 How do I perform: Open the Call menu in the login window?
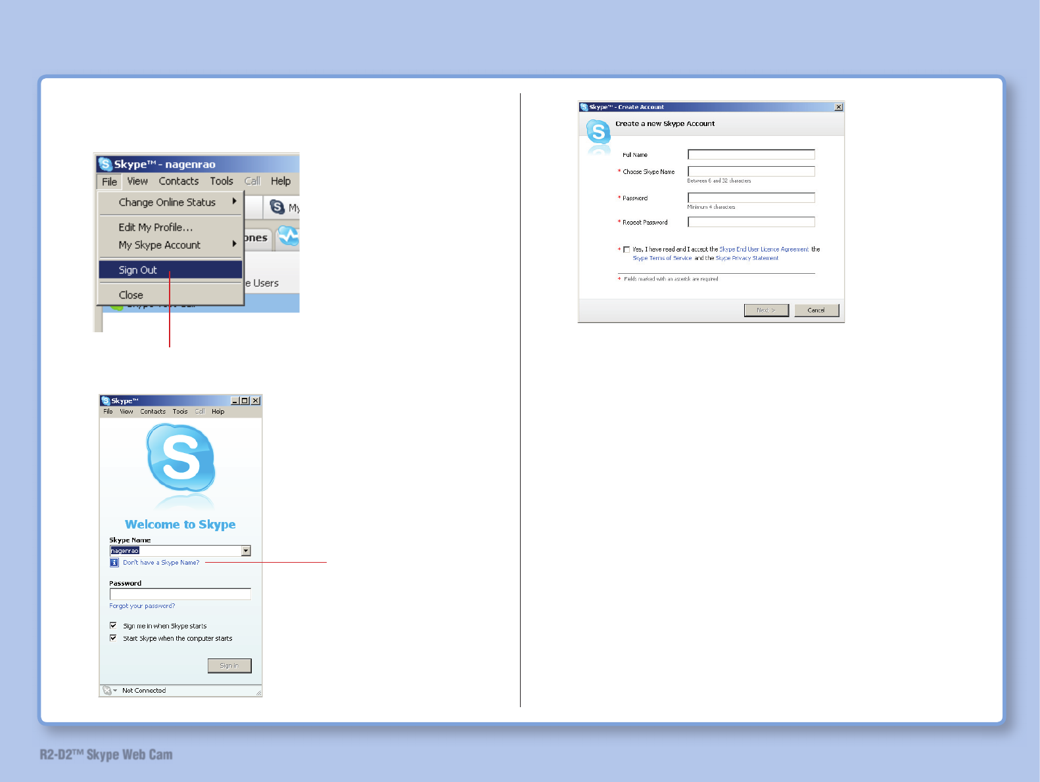click(x=200, y=412)
